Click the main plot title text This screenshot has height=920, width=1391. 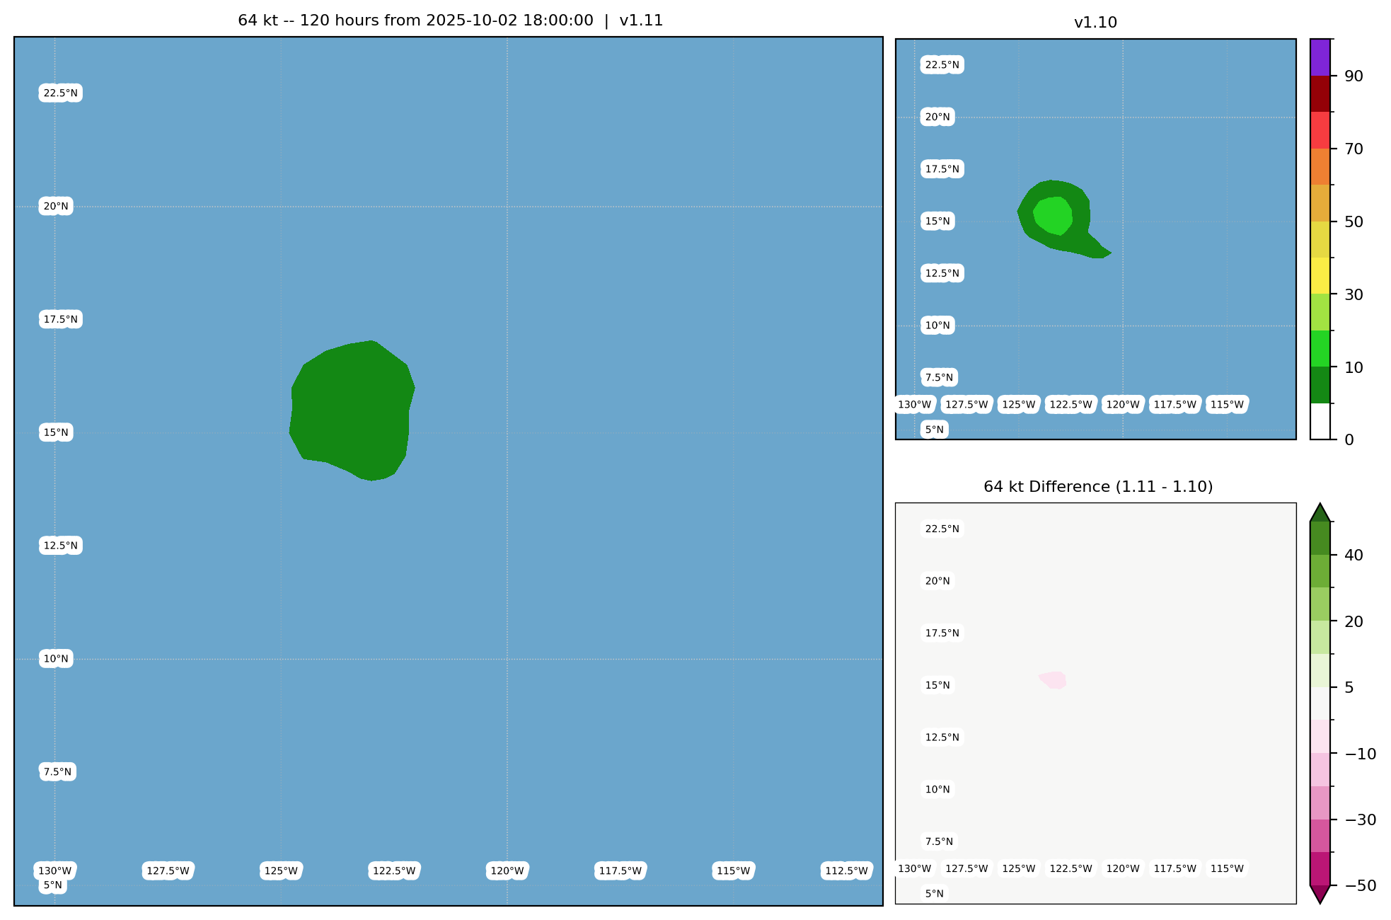(x=450, y=21)
